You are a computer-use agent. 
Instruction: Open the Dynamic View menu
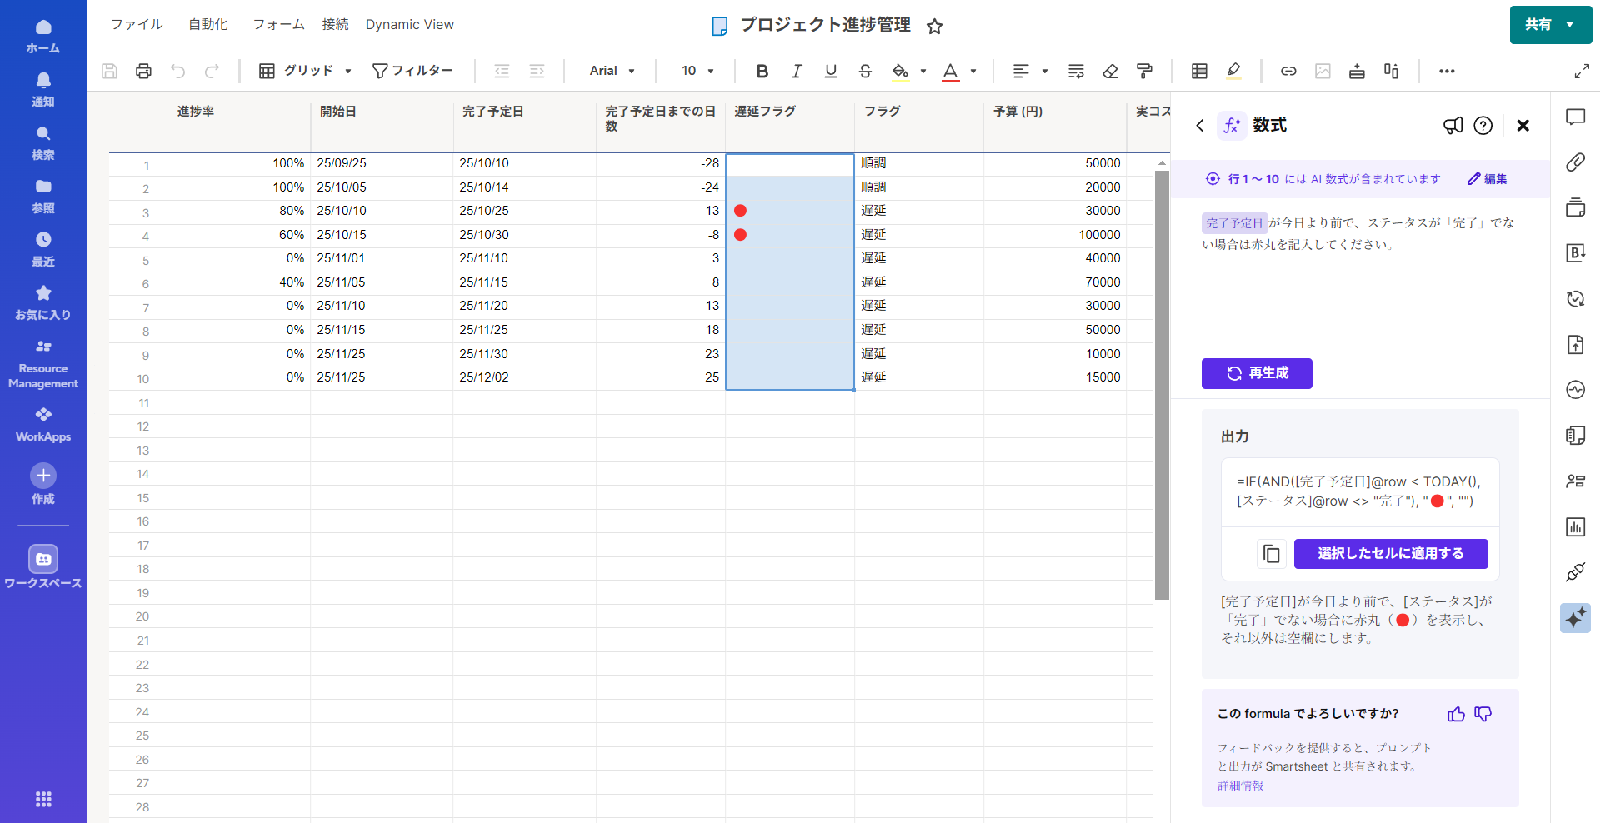click(409, 25)
